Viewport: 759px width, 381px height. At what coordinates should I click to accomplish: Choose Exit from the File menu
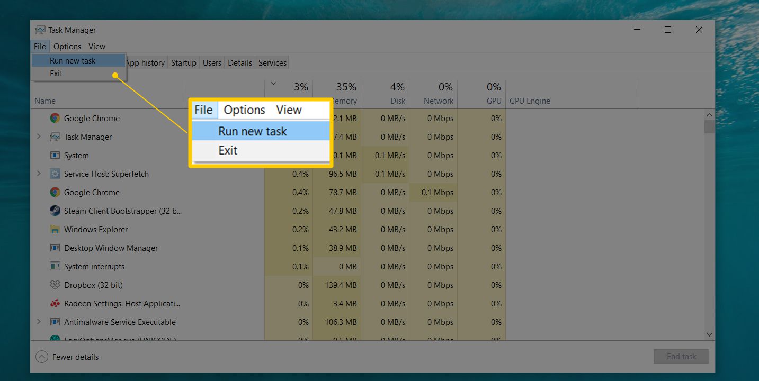pos(78,74)
